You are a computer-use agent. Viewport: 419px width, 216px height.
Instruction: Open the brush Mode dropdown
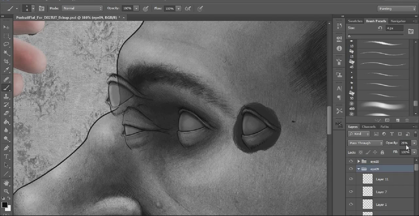click(82, 8)
